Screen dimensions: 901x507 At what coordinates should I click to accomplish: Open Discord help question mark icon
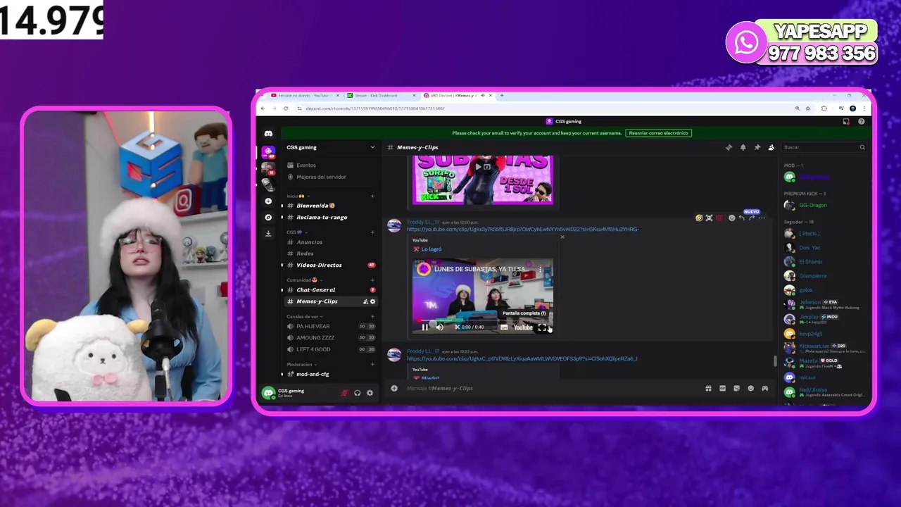click(862, 121)
